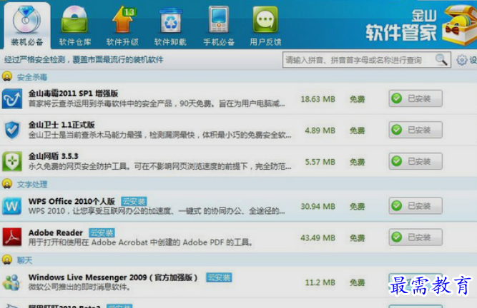Click the 金山软件管家 title text

point(401,26)
